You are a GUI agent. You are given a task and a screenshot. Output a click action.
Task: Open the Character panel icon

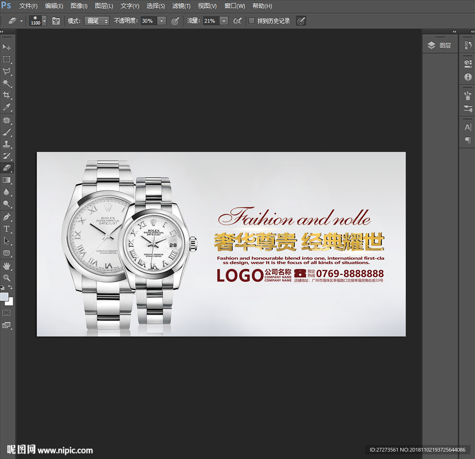click(x=468, y=127)
